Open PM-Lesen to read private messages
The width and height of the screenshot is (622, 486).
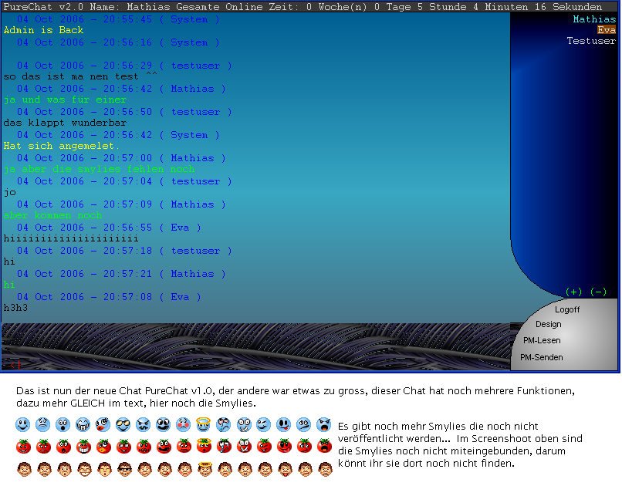coord(542,340)
